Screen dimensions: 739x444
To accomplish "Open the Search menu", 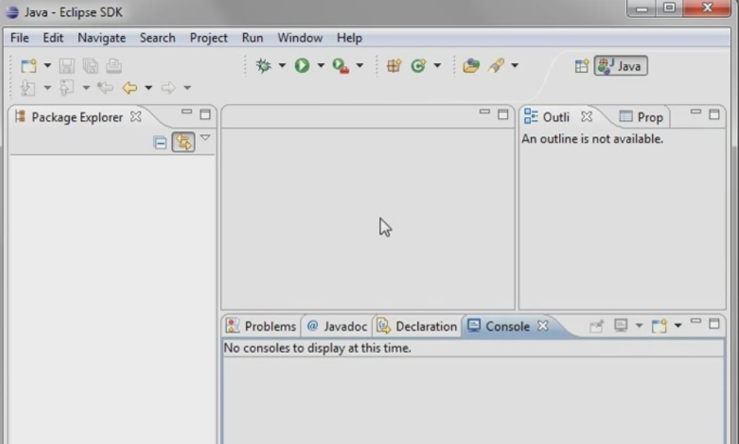I will coord(157,38).
